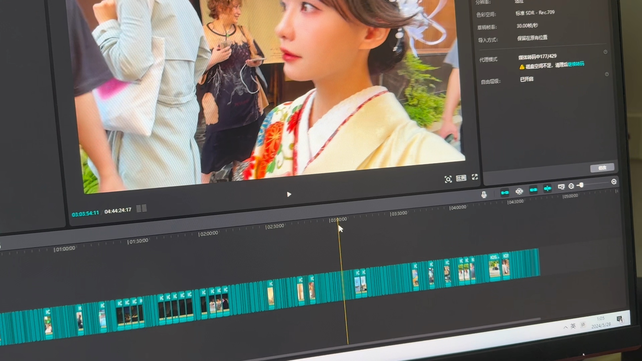
Task: Click the timeline zoom slider handle
Action: pos(581,185)
